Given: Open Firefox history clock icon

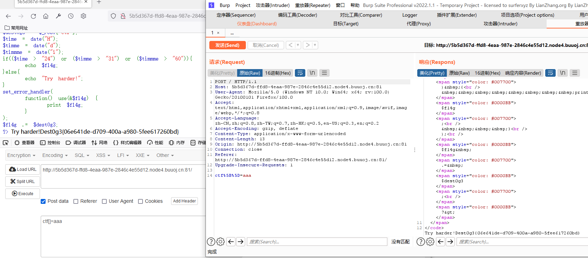Looking at the screenshot, I should point(71,16).
